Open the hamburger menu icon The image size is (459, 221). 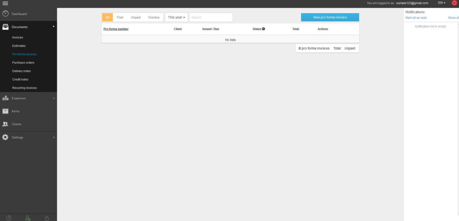click(x=5, y=4)
